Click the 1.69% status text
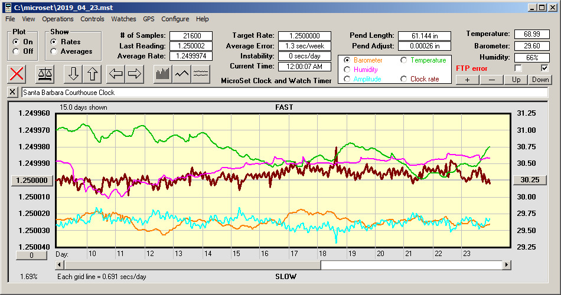The image size is (561, 295). pyautogui.click(x=28, y=276)
